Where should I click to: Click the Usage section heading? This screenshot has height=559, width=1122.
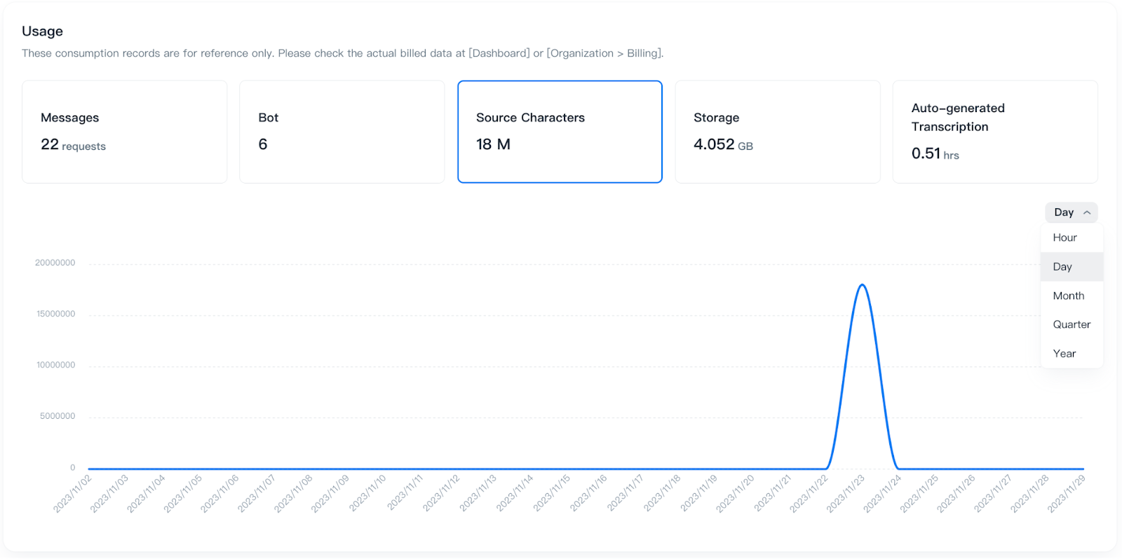42,32
